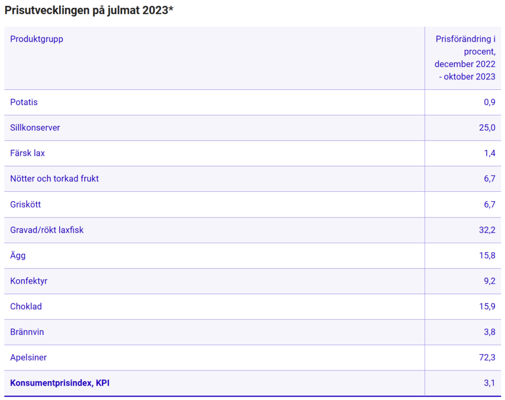Select the 'Brännvin' row label

coord(27,332)
